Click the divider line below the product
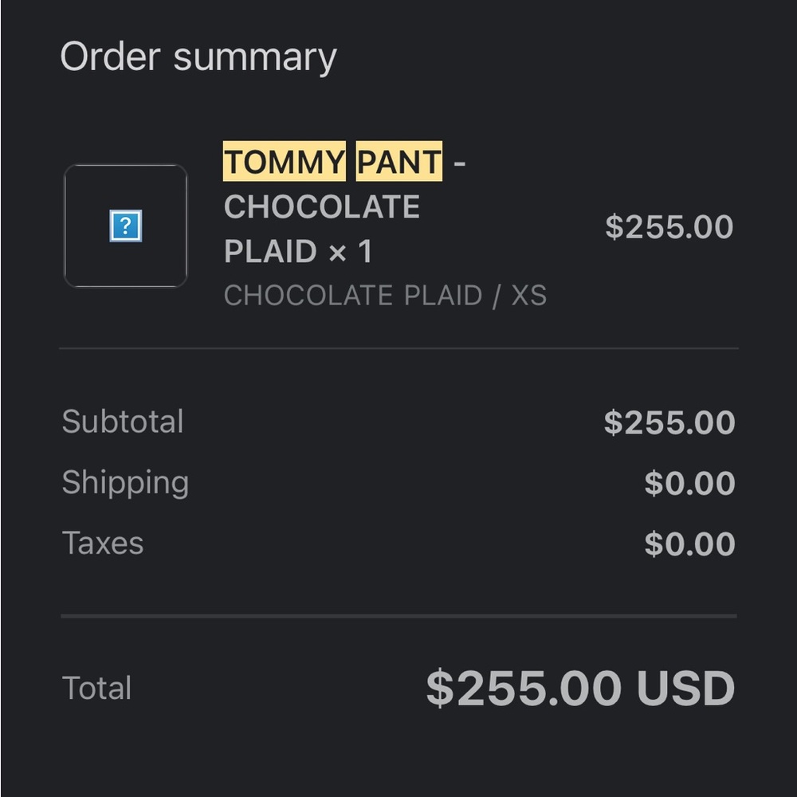This screenshot has height=797, width=797. pos(398,348)
